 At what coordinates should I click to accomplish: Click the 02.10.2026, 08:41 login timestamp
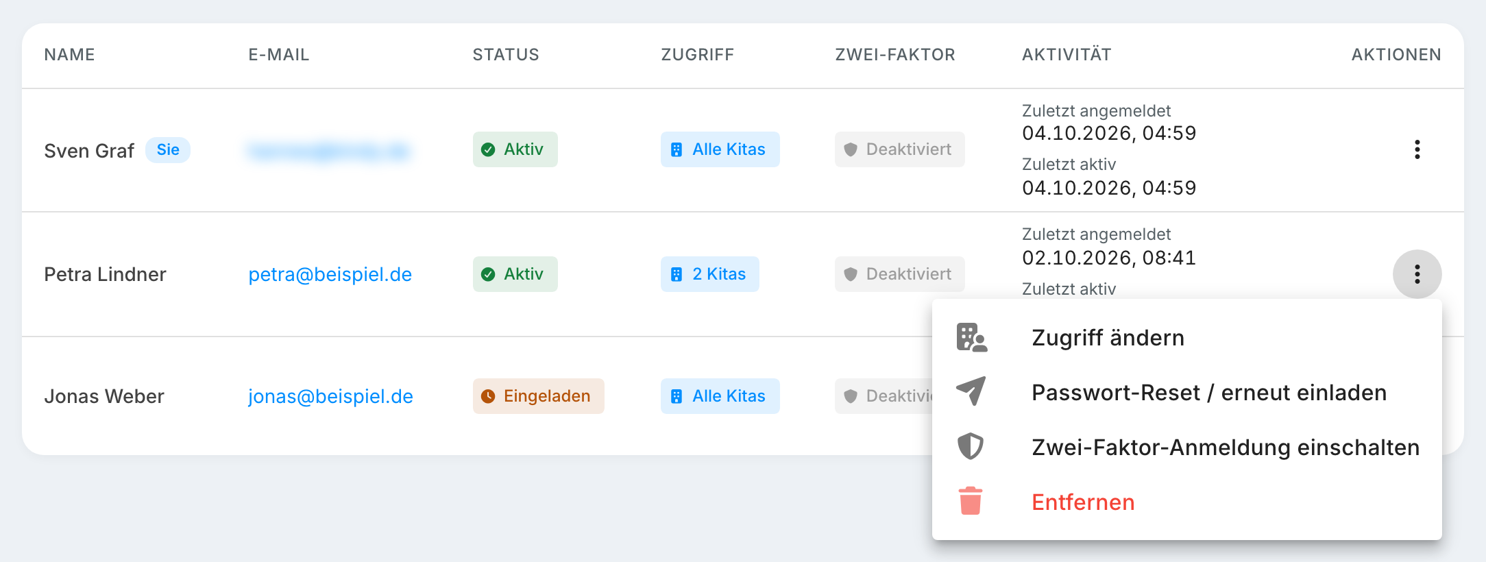1109,258
